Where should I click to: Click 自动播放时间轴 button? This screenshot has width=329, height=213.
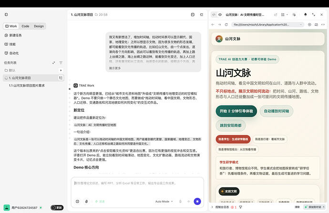(x=277, y=111)
